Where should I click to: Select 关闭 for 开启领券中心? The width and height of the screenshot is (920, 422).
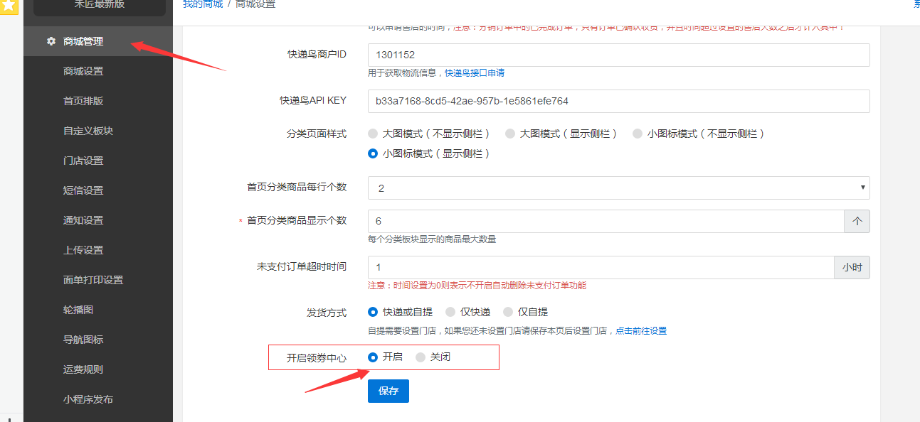coord(421,357)
